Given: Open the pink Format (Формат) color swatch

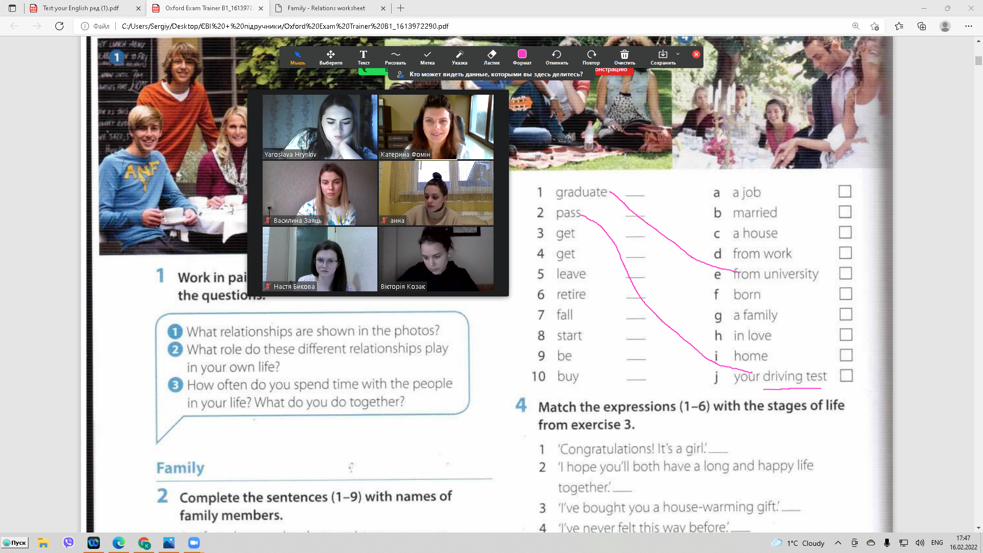Looking at the screenshot, I should coord(522,54).
